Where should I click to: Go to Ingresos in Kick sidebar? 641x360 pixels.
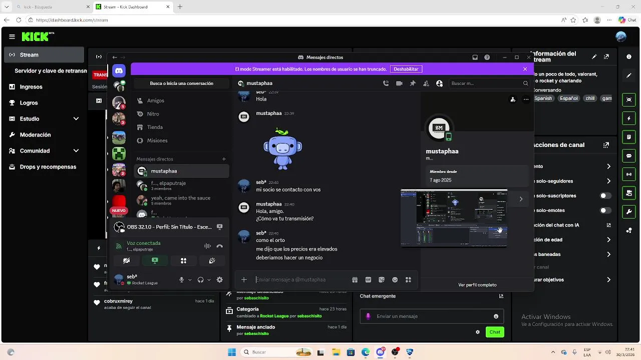tap(45, 87)
